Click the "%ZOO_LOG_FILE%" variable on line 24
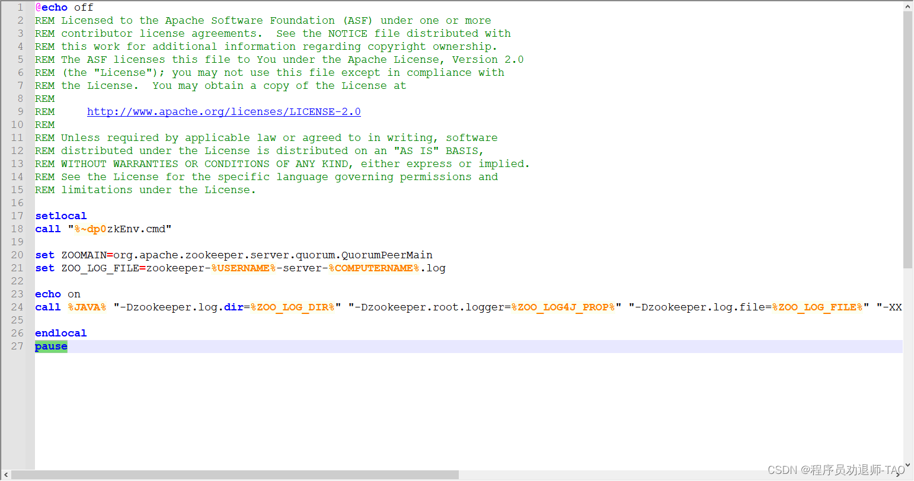914x481 pixels. click(818, 307)
